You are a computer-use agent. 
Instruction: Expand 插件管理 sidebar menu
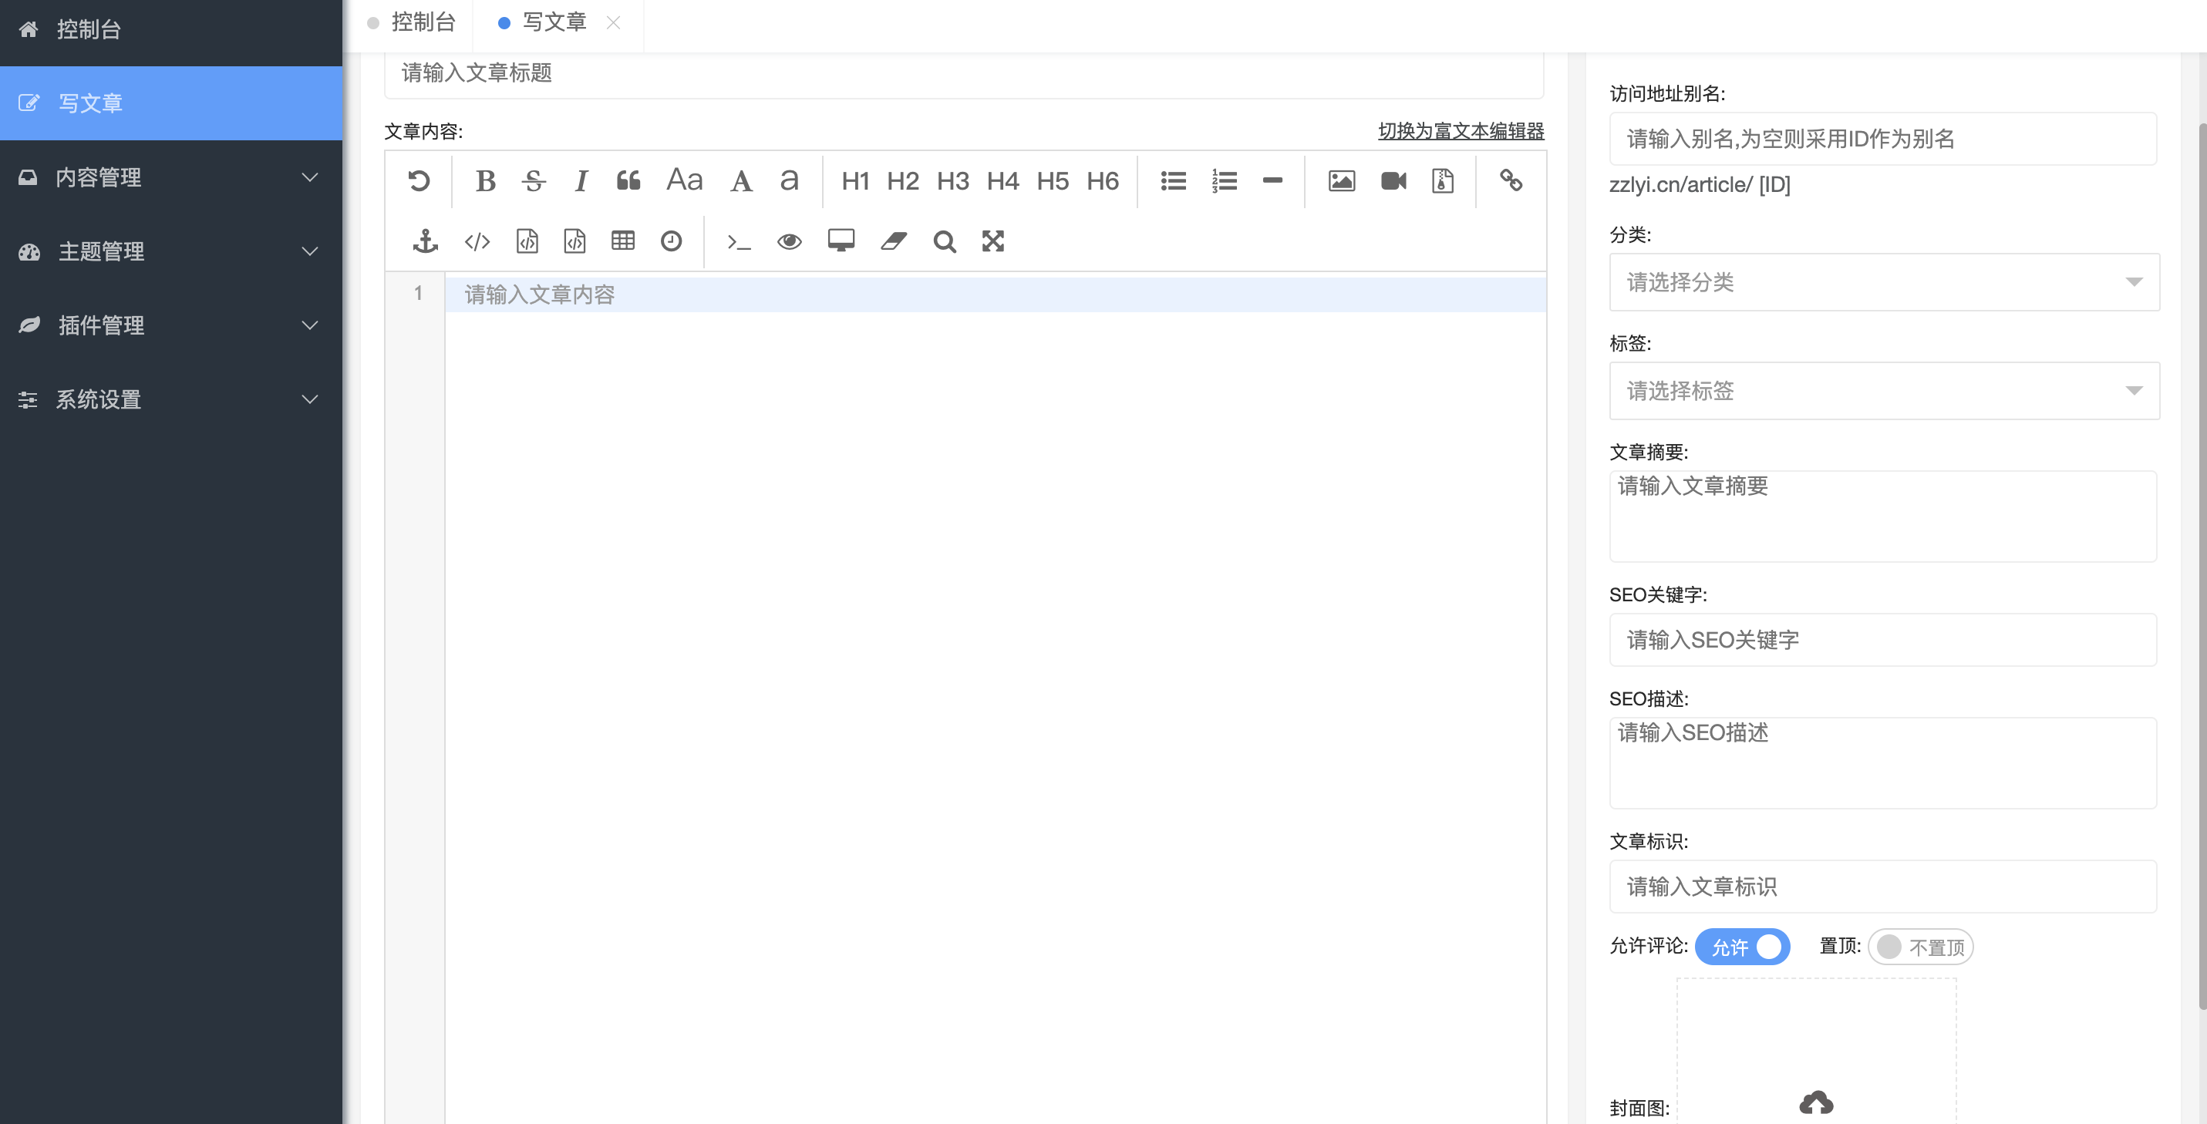(171, 325)
